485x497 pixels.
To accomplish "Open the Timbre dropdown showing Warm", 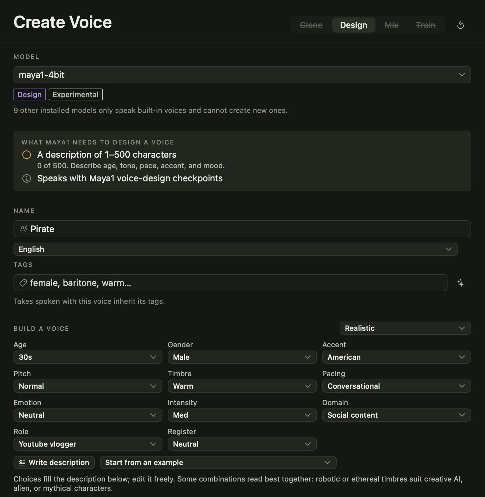I will (242, 386).
